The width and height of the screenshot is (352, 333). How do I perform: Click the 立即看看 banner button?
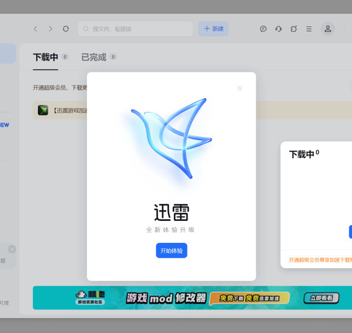coord(321,298)
